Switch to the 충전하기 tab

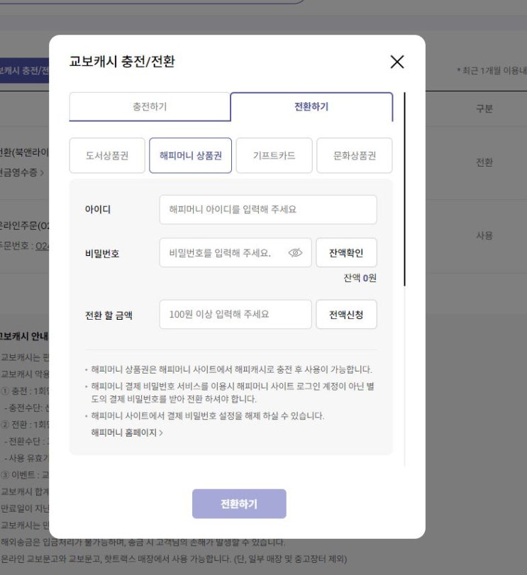click(150, 107)
